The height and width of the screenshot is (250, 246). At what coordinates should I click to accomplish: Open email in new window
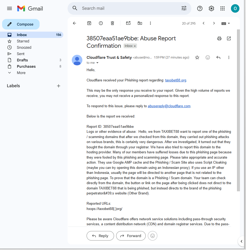[229, 38]
